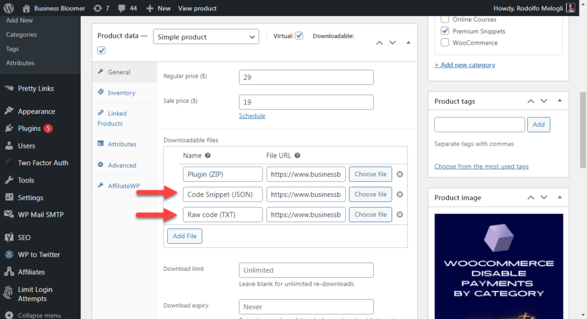Collapse the Product data panel
Screen dimensions: 587x319
[x=408, y=42]
